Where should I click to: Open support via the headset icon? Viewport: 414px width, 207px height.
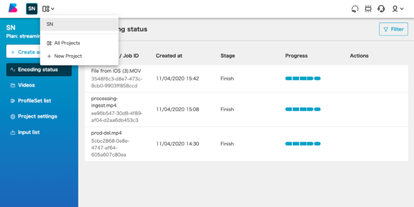(x=381, y=9)
